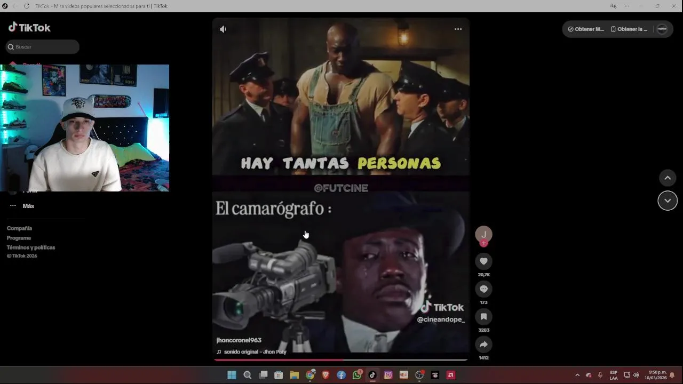683x384 pixels.
Task: Open Facebook from the taskbar
Action: click(341, 375)
